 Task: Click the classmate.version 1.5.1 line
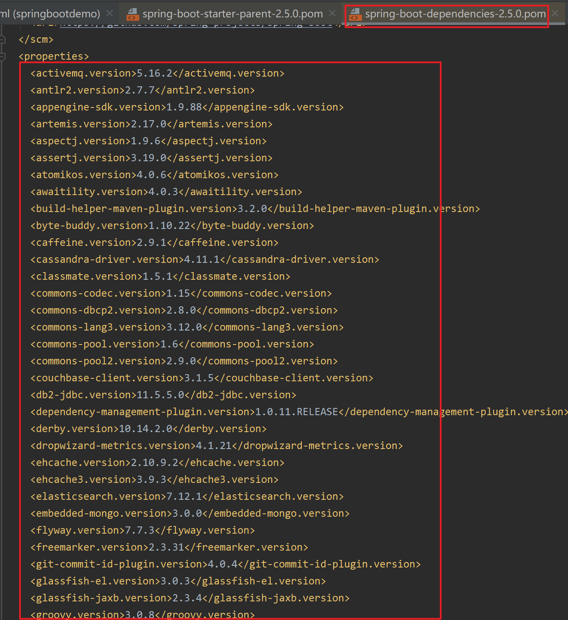160,276
